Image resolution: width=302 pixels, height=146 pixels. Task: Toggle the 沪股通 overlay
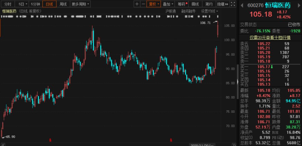click(171, 11)
